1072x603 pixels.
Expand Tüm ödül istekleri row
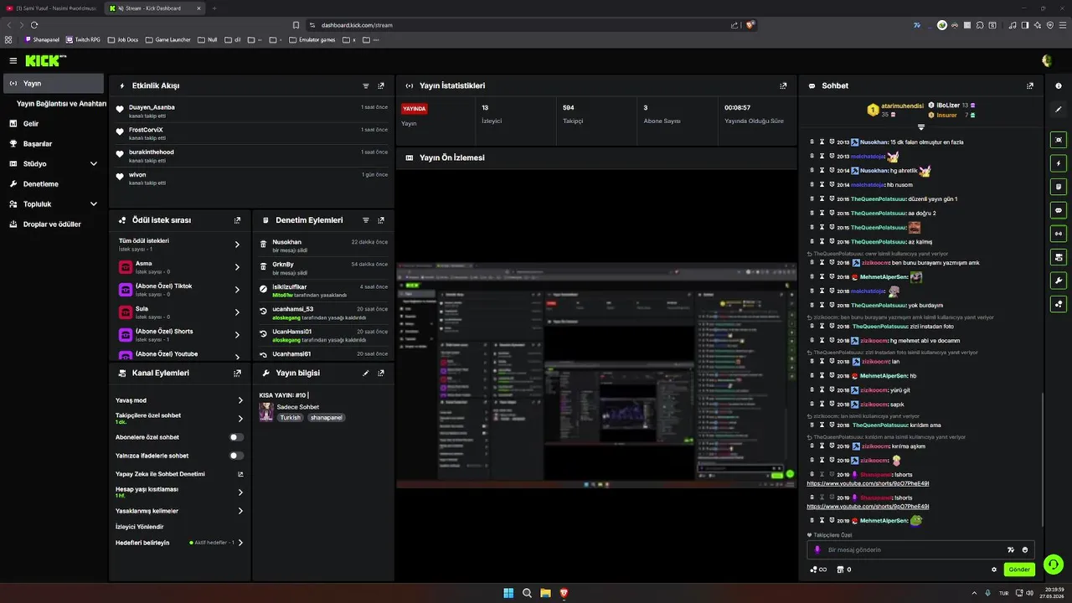[237, 245]
